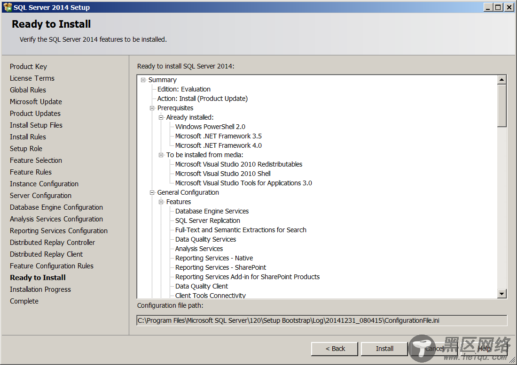Select Reporting Services - Native row
517x365 pixels.
[x=214, y=258]
